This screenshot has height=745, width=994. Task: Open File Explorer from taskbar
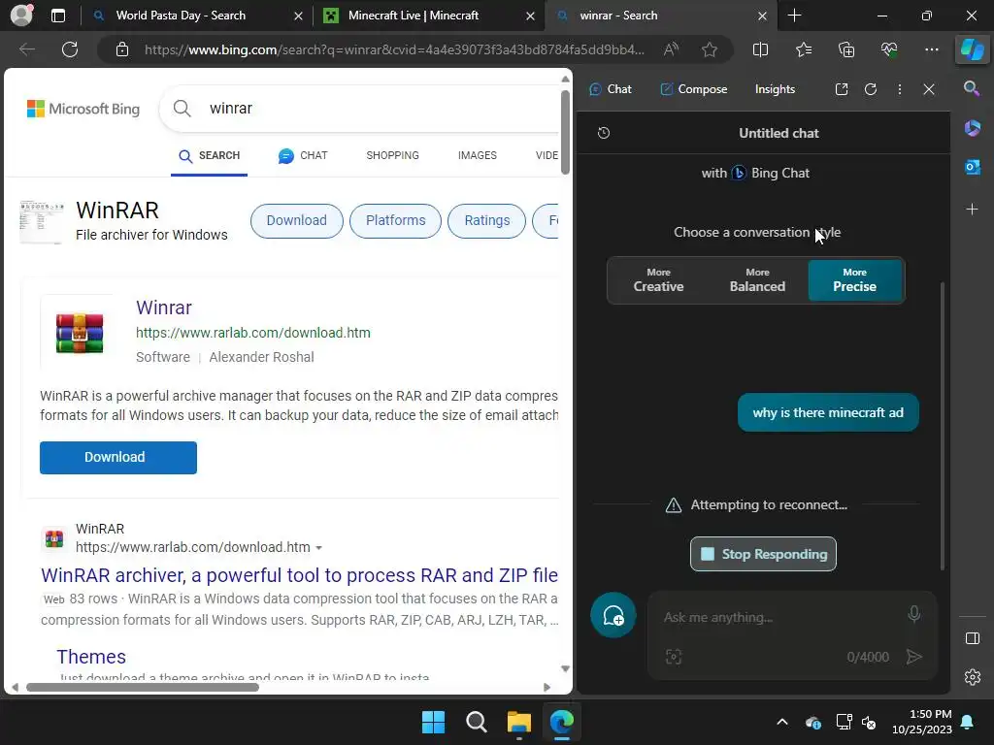tap(518, 722)
